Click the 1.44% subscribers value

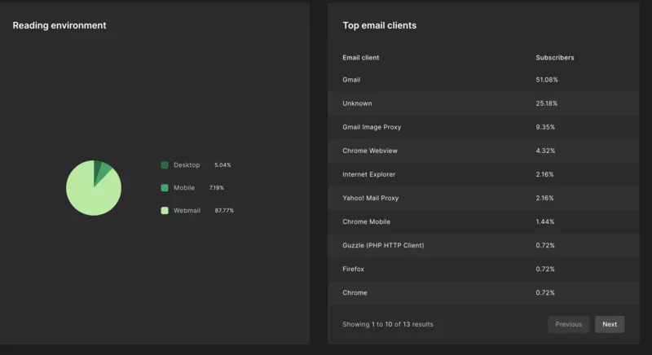(x=544, y=221)
